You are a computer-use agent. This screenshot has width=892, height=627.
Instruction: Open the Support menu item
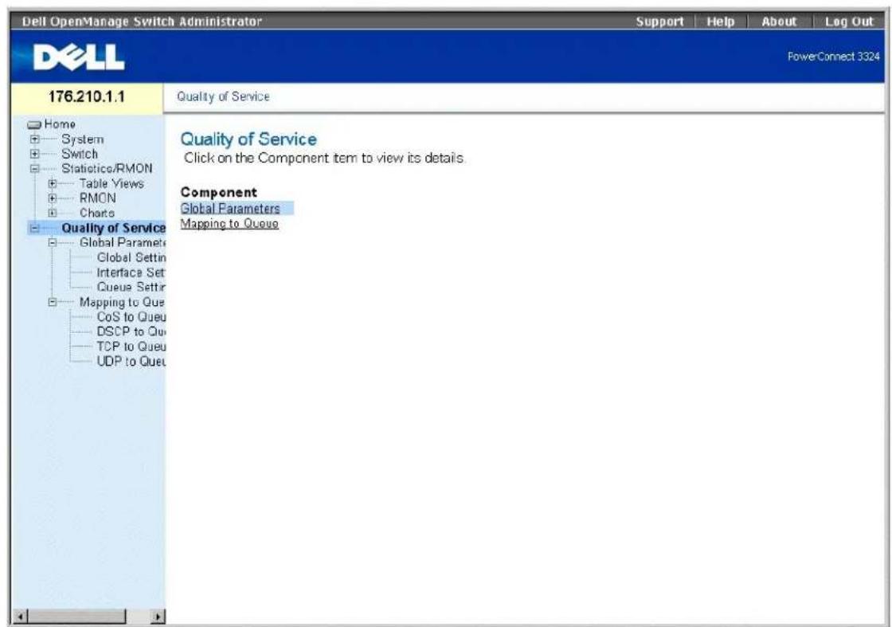(x=660, y=22)
